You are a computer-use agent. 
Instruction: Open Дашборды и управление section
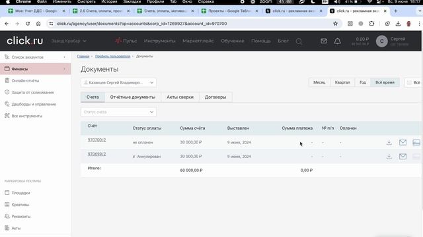tap(34, 104)
